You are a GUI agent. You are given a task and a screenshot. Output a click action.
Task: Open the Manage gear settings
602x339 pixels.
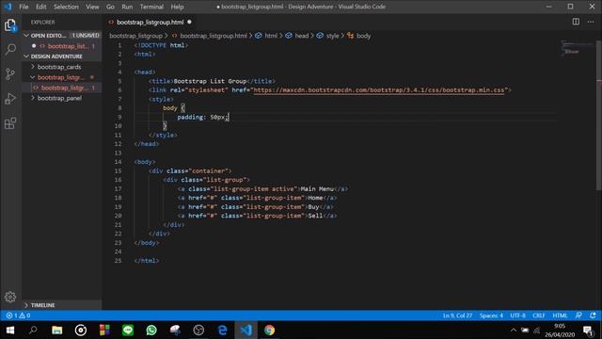coord(10,297)
